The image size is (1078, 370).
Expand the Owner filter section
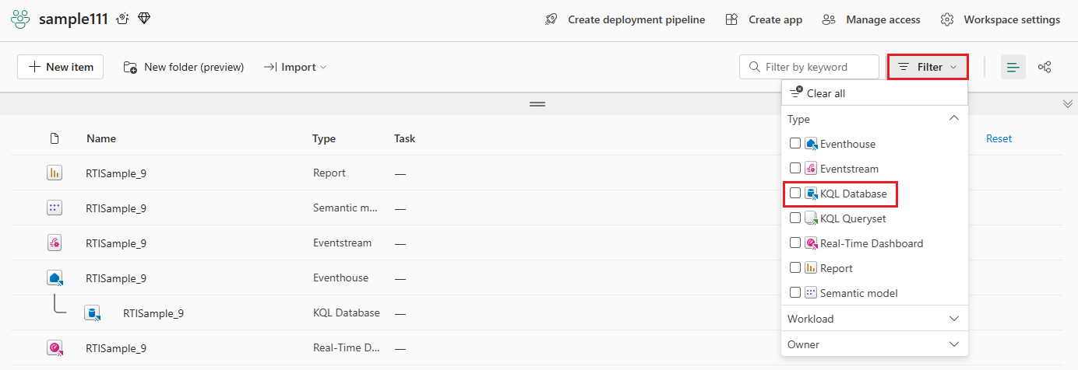pos(875,344)
